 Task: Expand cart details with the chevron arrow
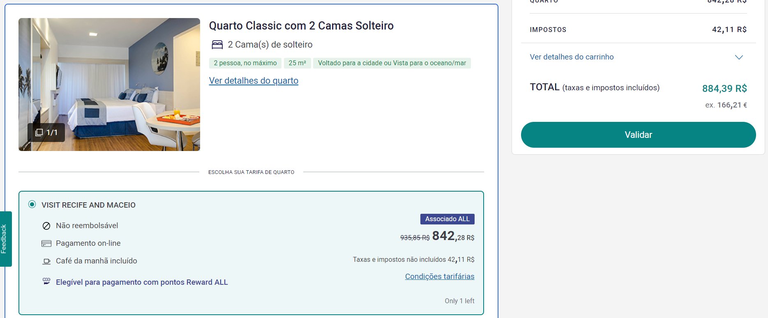[x=739, y=57]
